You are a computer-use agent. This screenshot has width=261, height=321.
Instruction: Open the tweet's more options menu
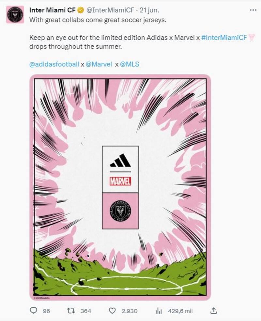(x=253, y=10)
